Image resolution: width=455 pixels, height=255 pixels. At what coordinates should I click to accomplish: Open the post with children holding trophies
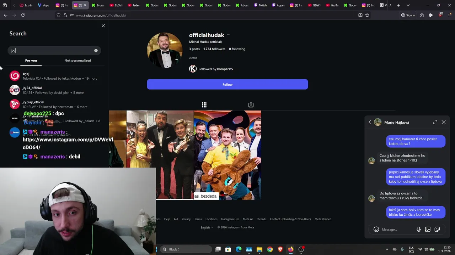coord(160,155)
